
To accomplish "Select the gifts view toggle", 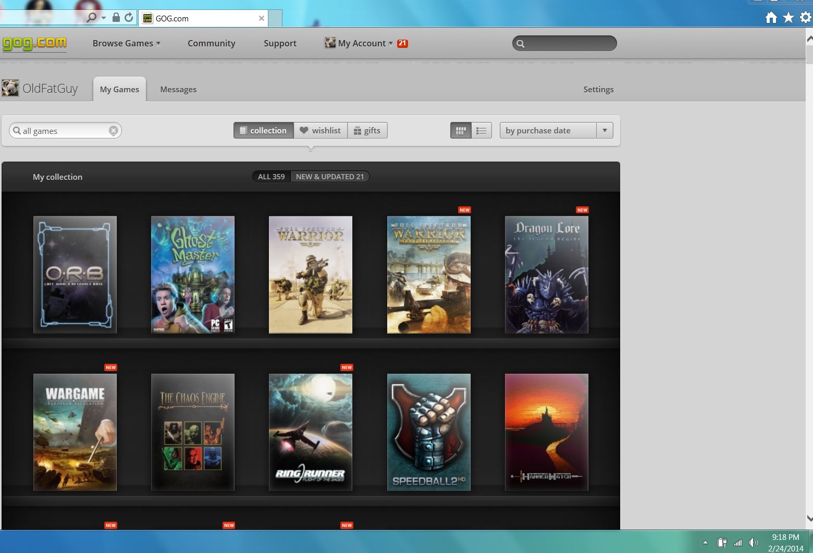I will coord(367,130).
